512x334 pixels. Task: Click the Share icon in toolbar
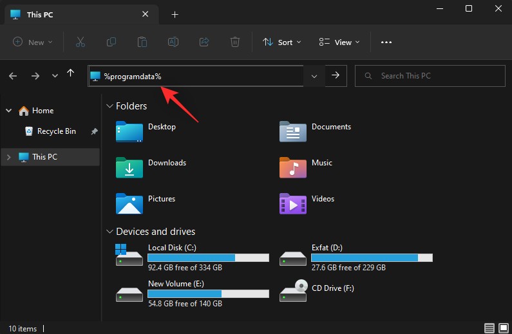click(x=204, y=42)
